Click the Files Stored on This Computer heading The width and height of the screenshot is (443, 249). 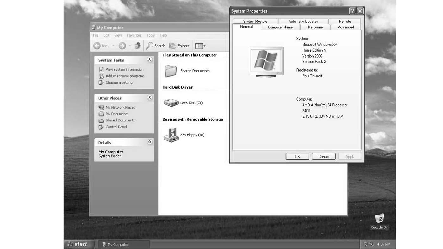point(190,55)
